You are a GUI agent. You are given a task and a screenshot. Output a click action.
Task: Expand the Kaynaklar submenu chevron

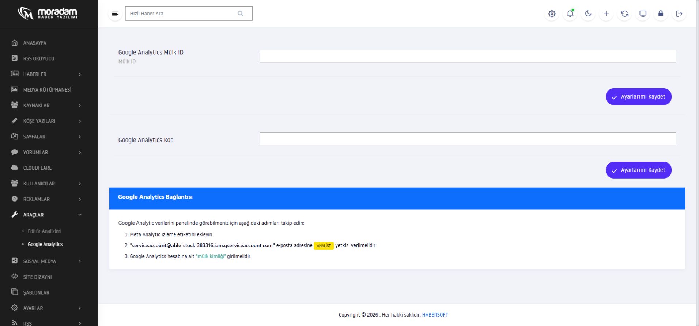tap(80, 106)
